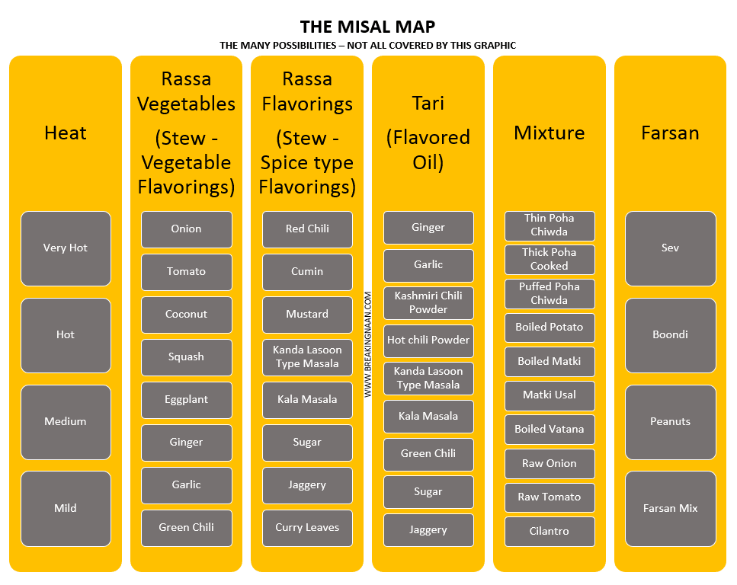Click The Misal Map title

click(x=367, y=27)
